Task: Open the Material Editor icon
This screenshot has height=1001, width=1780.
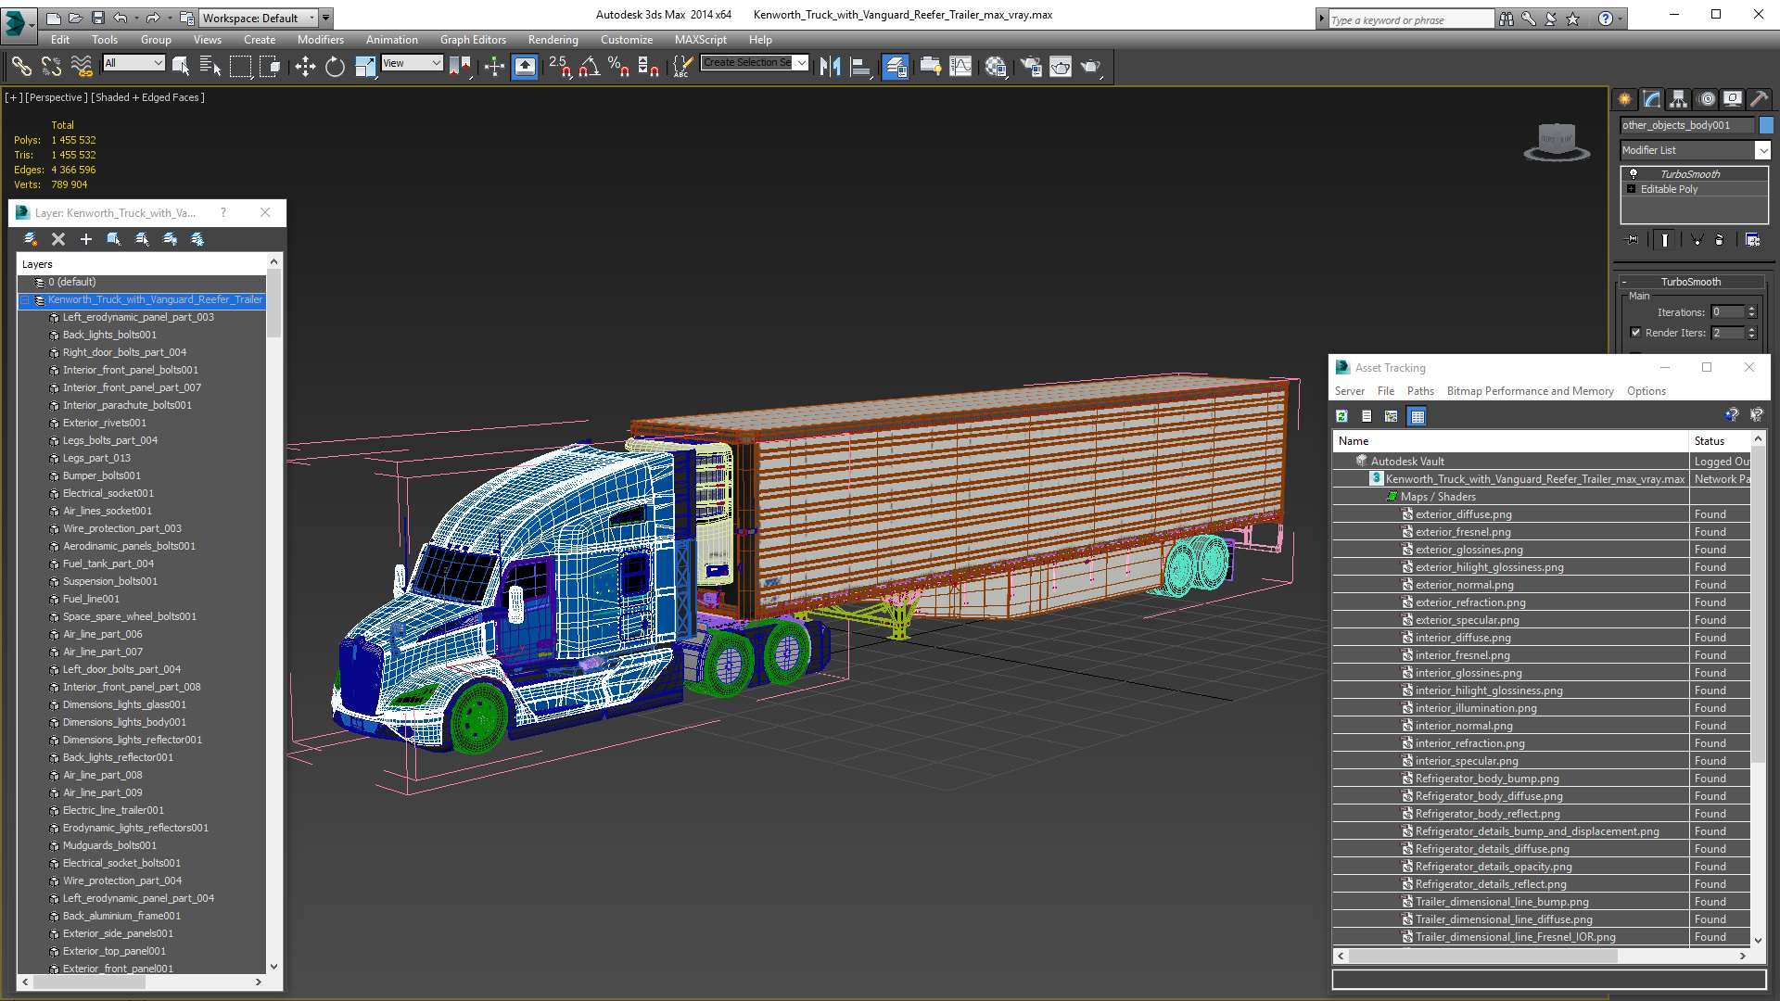Action: click(x=996, y=66)
